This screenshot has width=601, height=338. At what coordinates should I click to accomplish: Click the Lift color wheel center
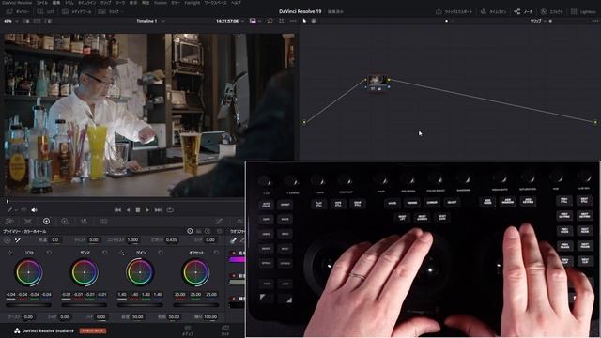(x=28, y=272)
